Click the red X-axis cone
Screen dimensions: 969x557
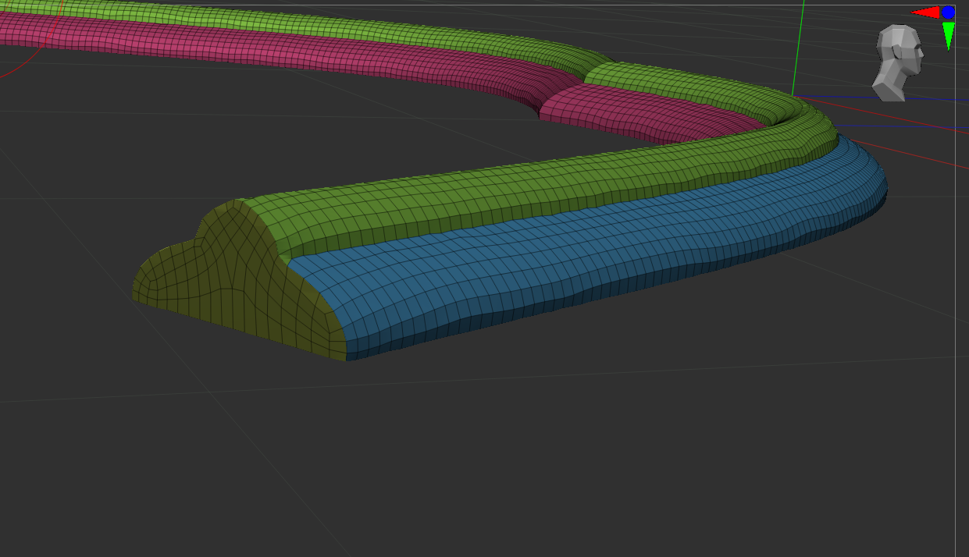[x=926, y=12]
